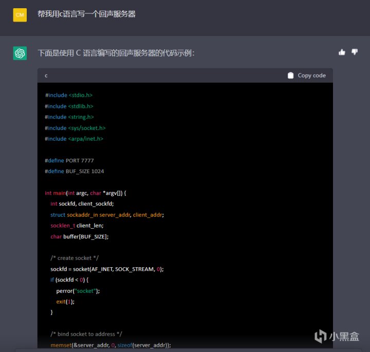Click the thumbs up feedback icon

(342, 52)
